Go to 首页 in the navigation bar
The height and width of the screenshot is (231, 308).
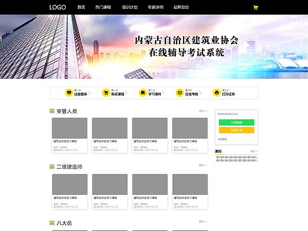[x=81, y=7]
